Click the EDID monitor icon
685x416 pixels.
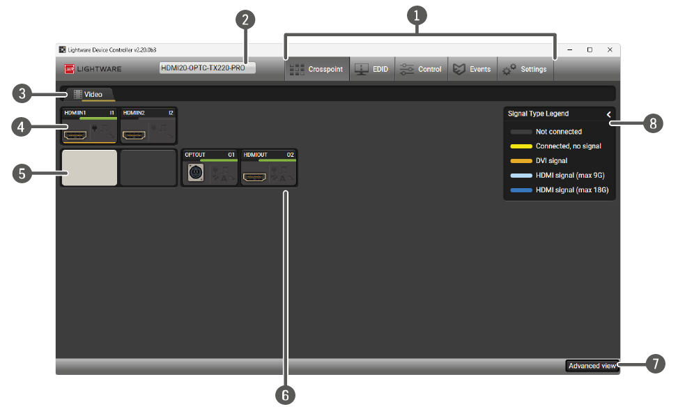tap(362, 69)
